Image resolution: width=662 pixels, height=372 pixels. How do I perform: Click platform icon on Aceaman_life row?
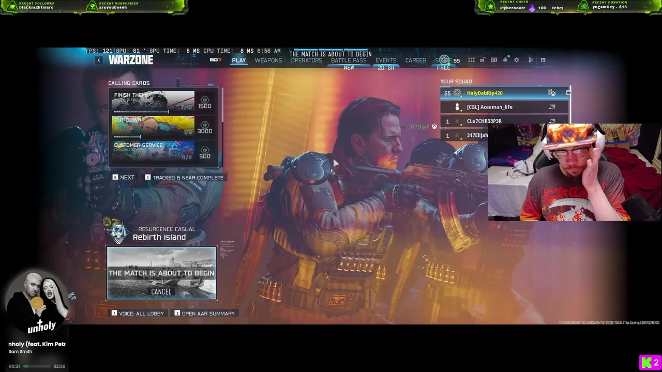pos(552,107)
